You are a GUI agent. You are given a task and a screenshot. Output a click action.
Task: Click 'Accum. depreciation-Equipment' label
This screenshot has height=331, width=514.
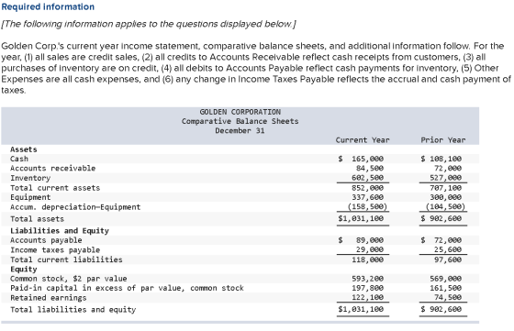(x=75, y=207)
